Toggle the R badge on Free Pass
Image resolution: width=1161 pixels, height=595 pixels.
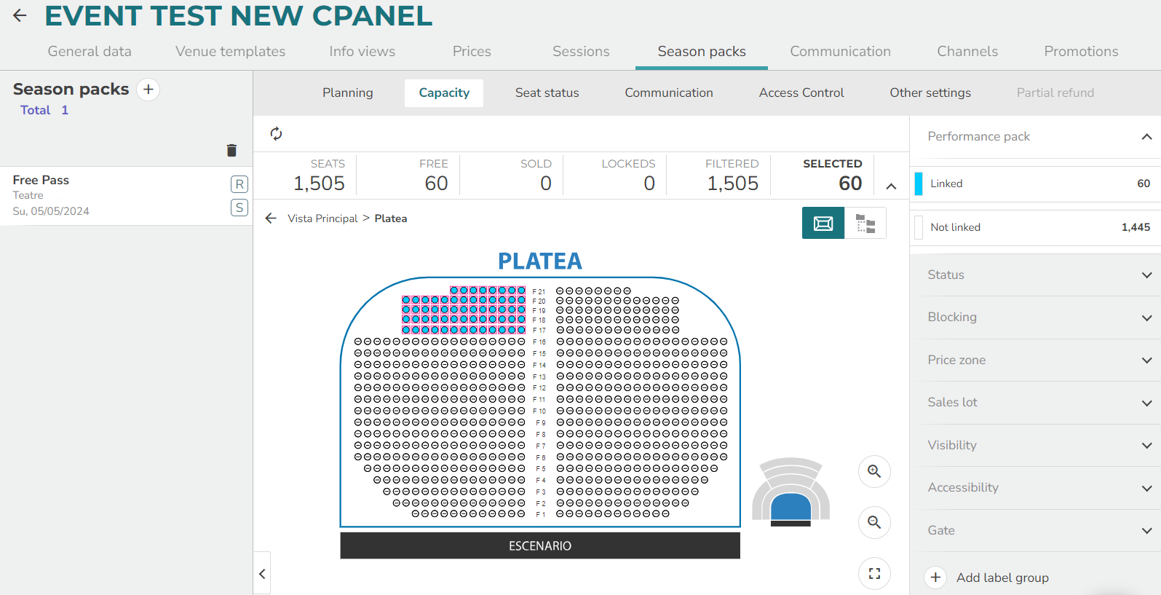tap(239, 184)
